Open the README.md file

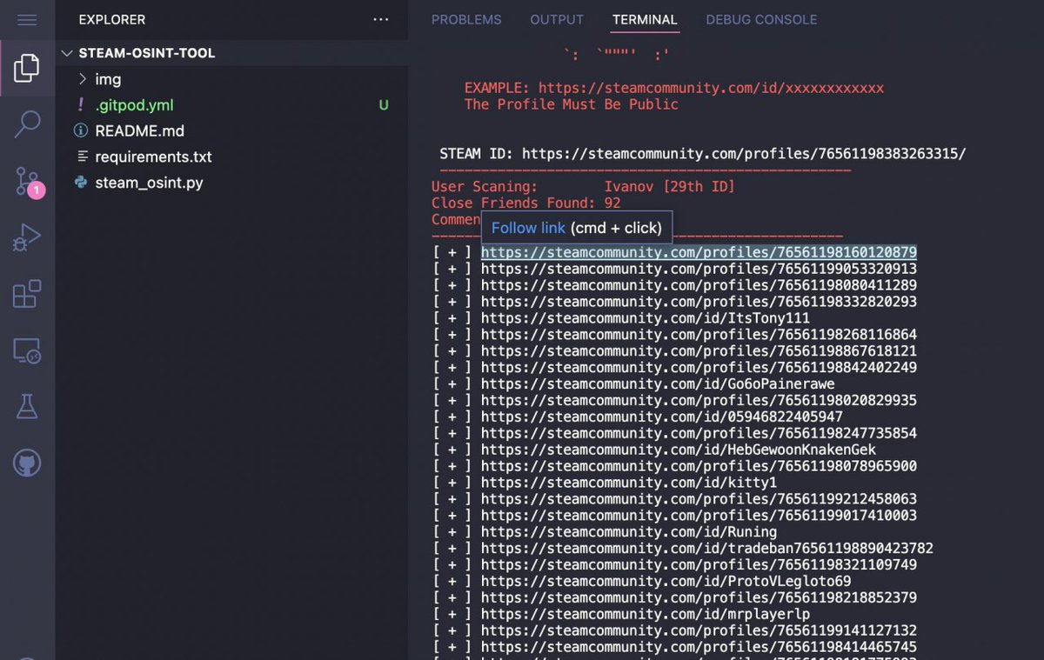(139, 130)
